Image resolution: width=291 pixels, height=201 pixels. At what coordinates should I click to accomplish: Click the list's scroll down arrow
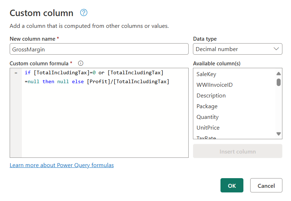click(278, 134)
